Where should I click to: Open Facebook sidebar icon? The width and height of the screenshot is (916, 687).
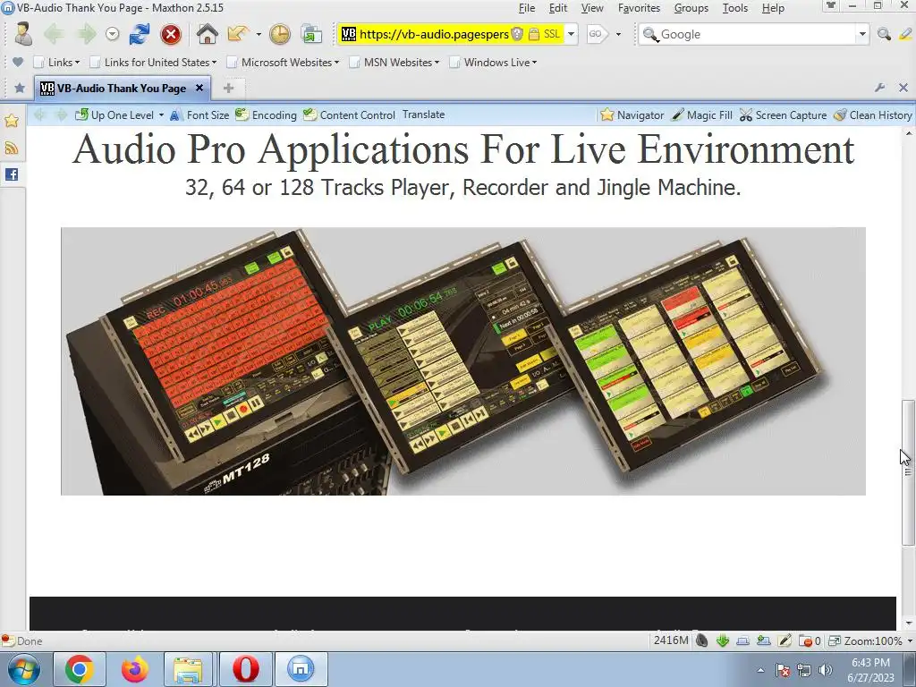point(12,174)
